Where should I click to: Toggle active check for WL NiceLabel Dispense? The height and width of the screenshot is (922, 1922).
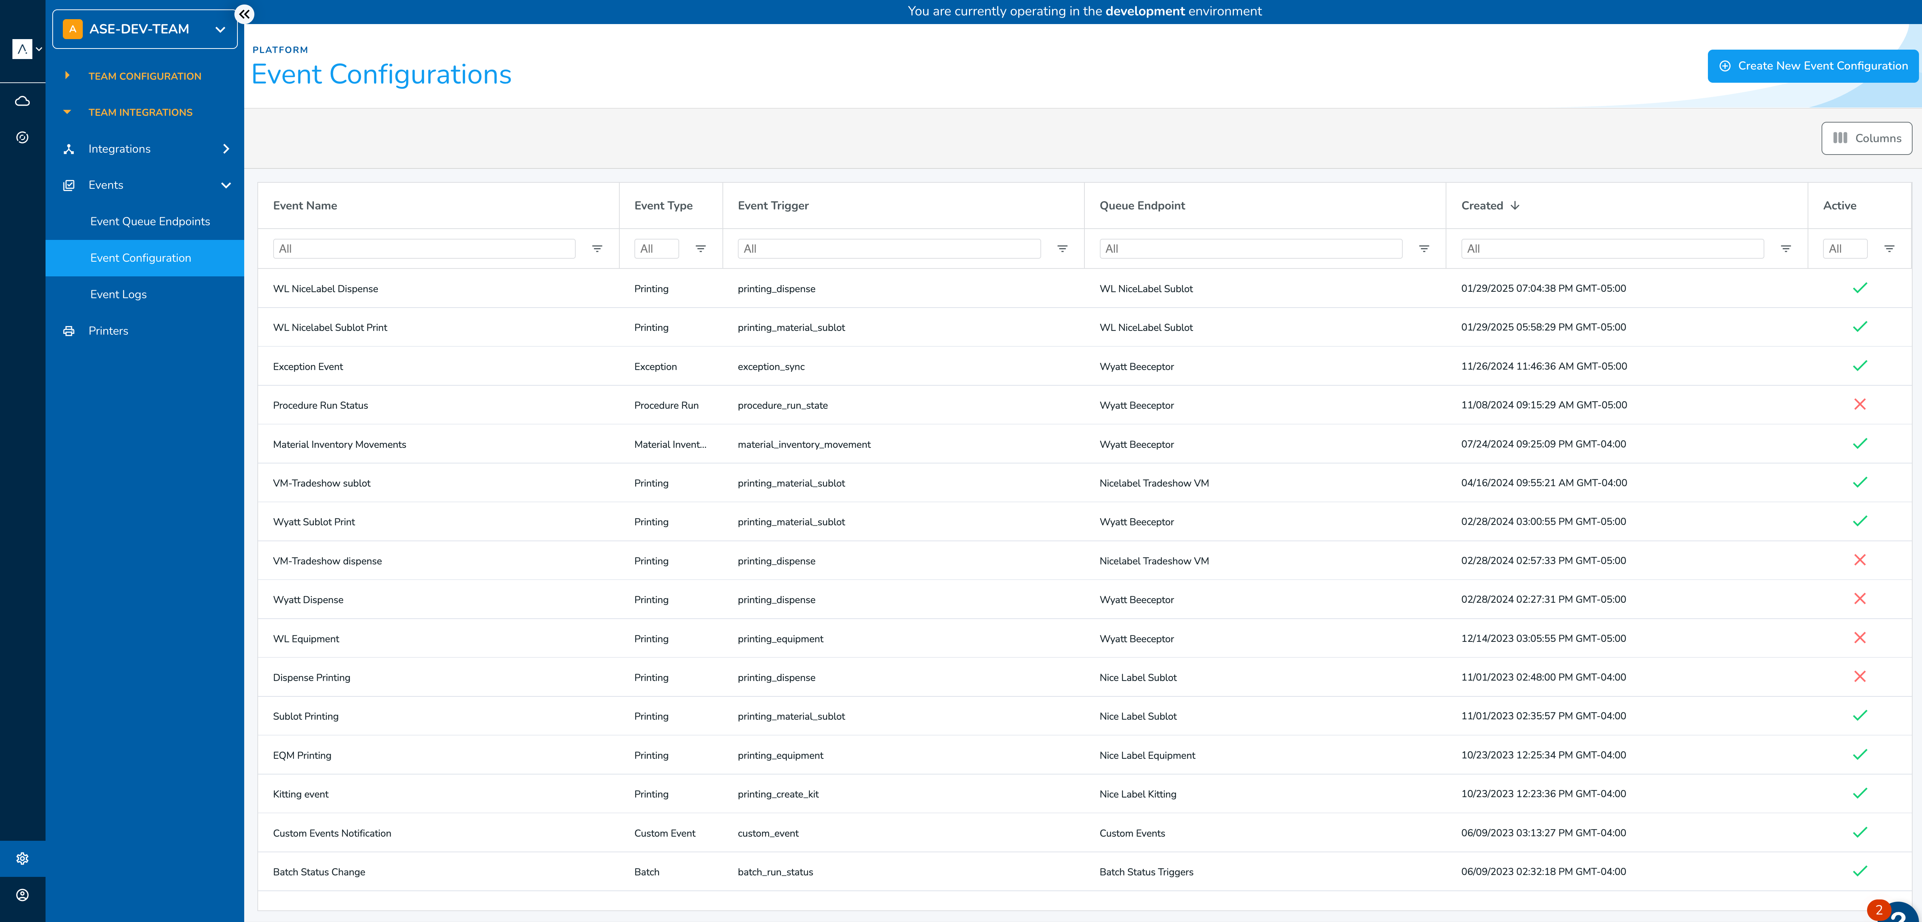point(1860,288)
